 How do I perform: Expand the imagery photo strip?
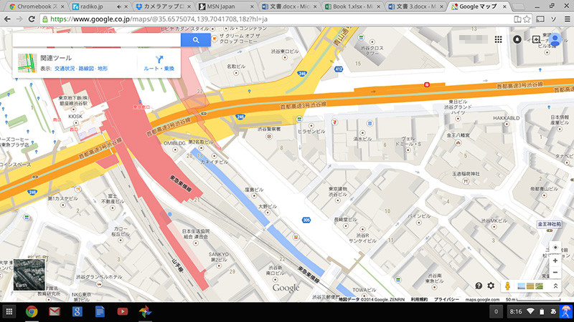click(555, 286)
